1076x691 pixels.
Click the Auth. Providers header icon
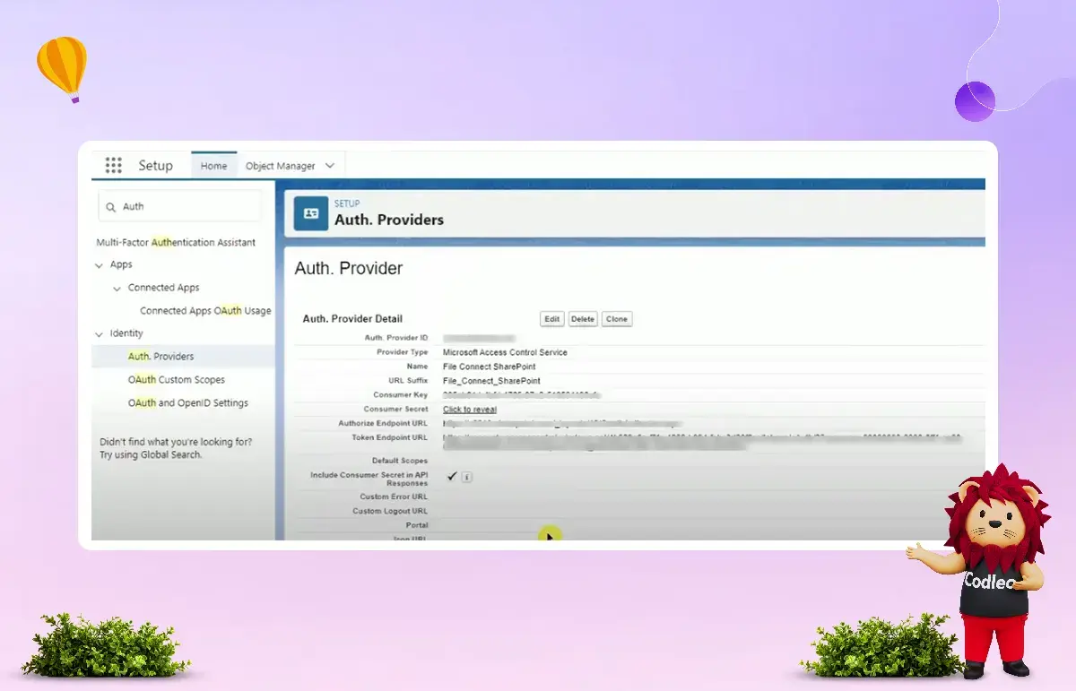(x=310, y=213)
